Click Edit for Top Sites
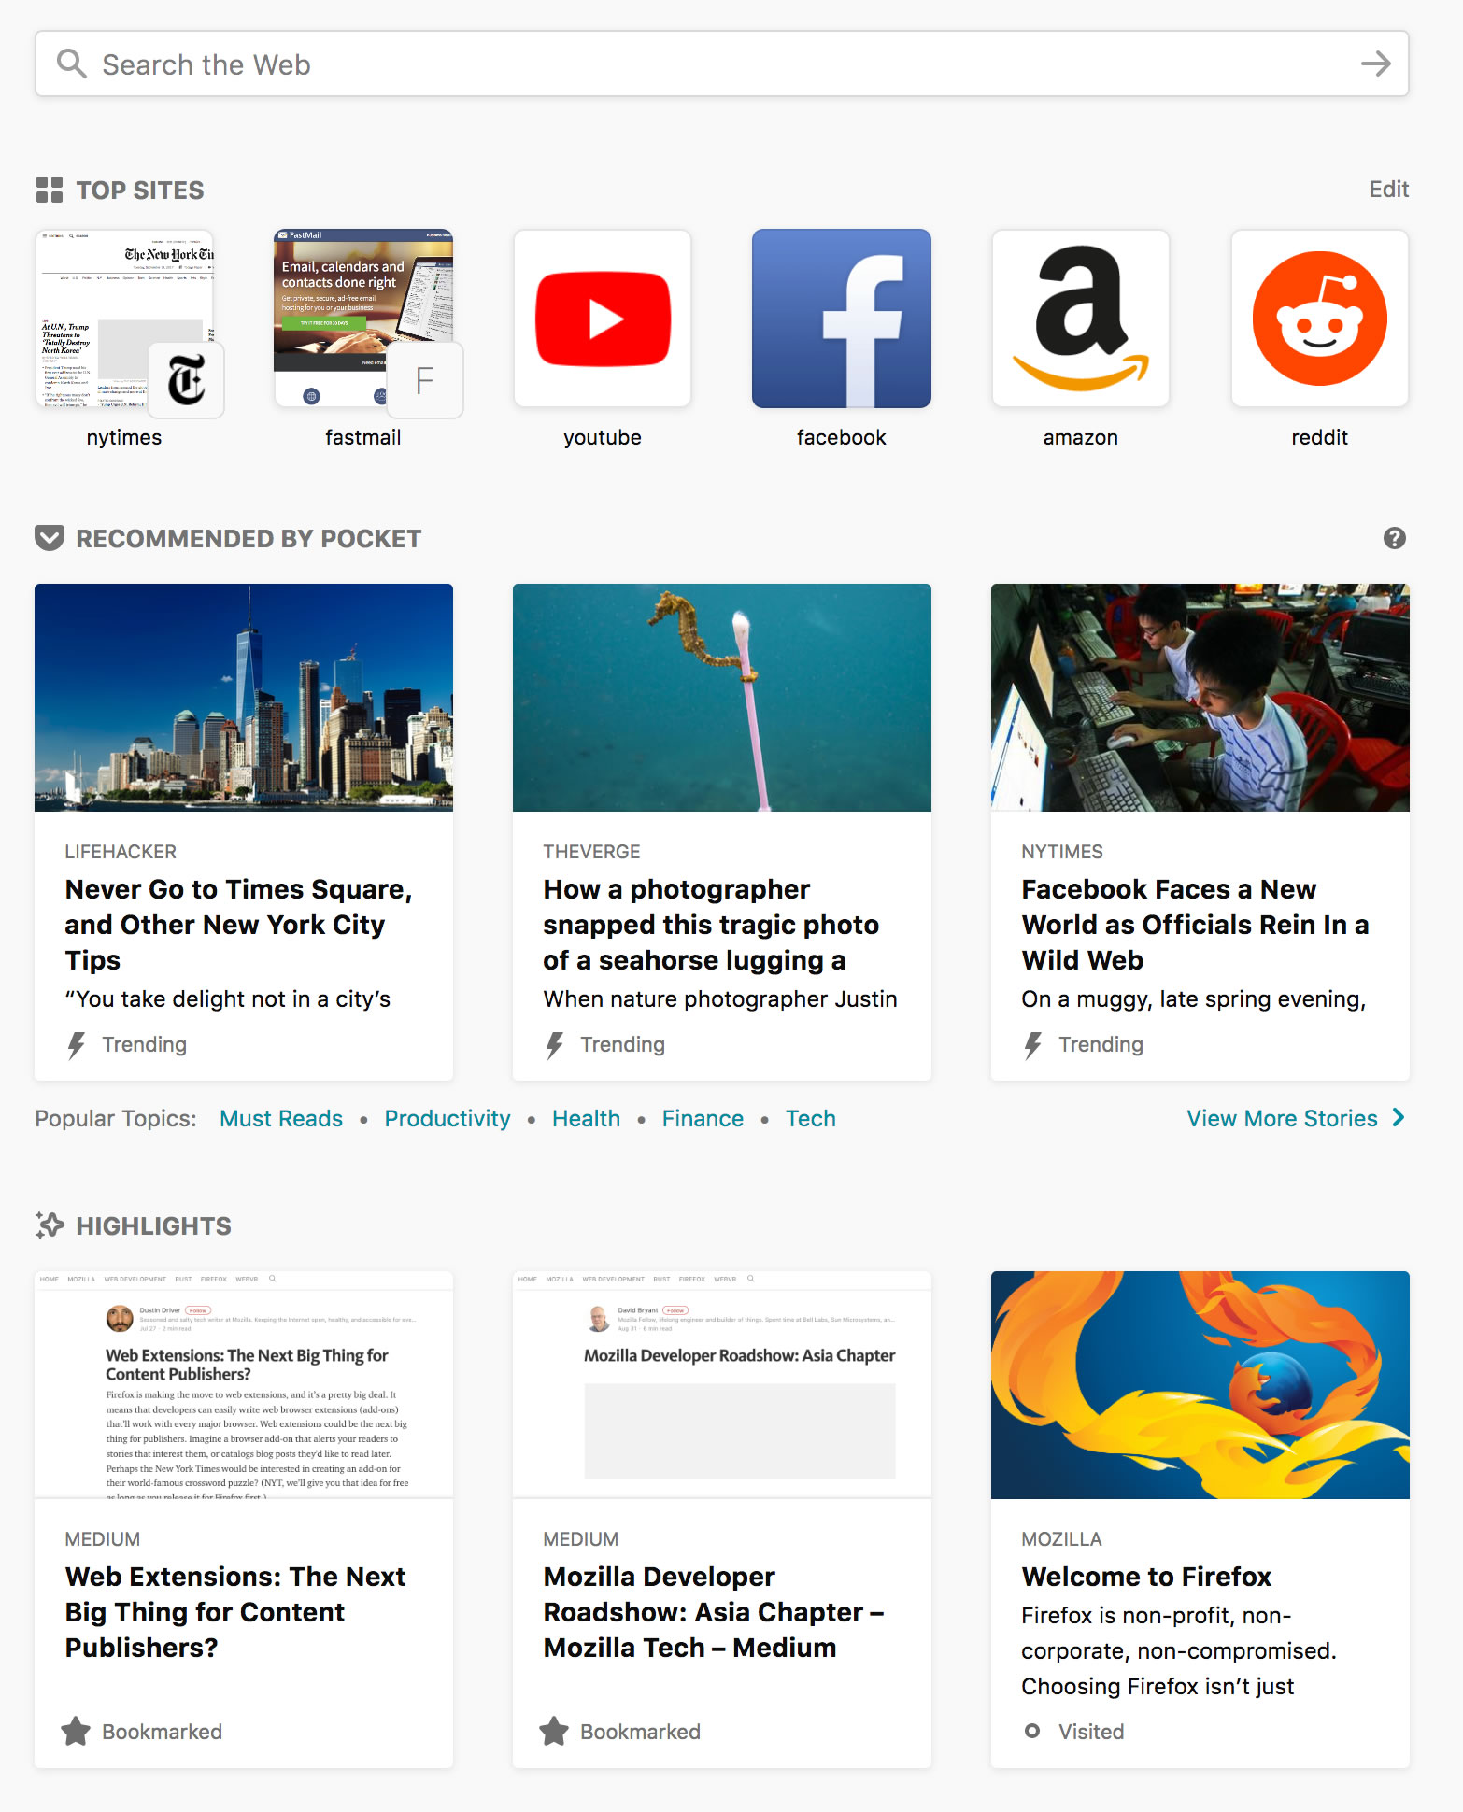Screen dimensions: 1463x1812 (1389, 190)
